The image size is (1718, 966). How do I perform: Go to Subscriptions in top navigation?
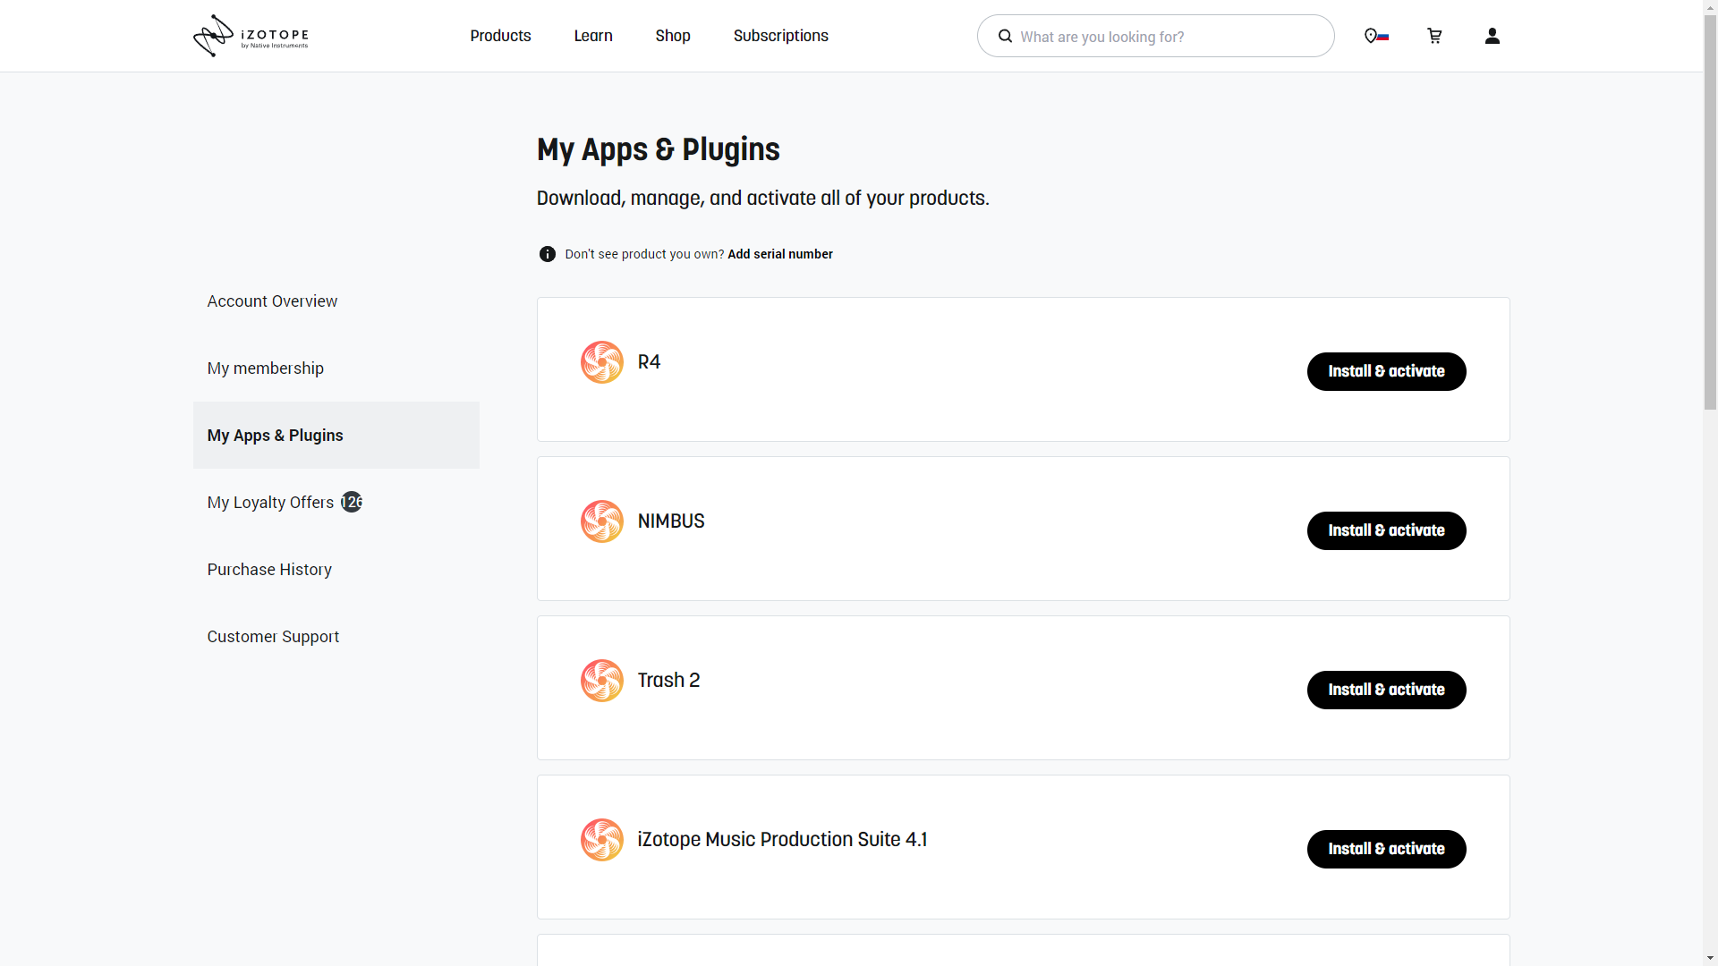click(780, 36)
